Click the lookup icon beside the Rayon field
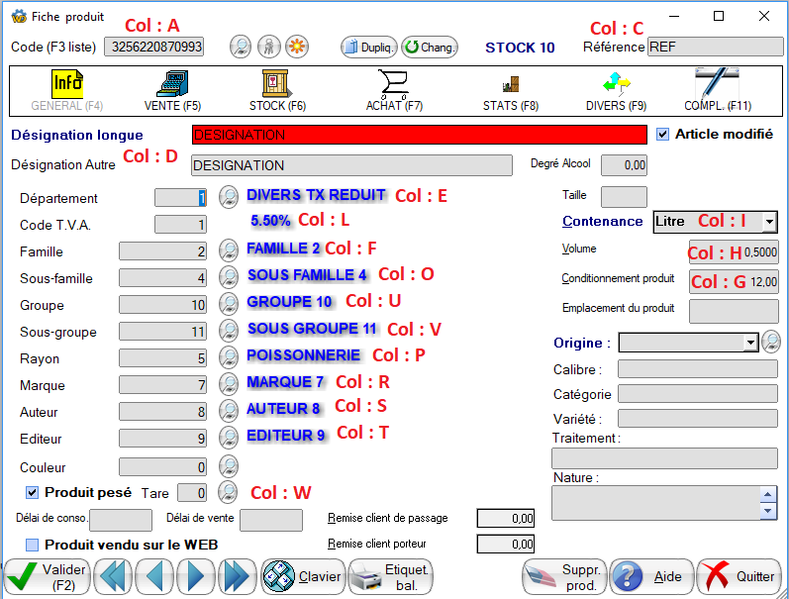This screenshot has height=599, width=789. click(x=229, y=357)
